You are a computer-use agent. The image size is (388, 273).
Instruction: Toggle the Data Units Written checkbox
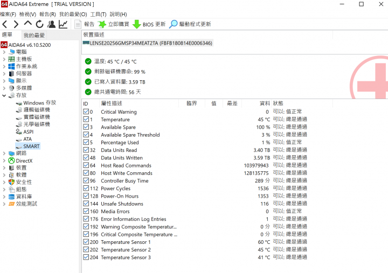[x=86, y=158]
